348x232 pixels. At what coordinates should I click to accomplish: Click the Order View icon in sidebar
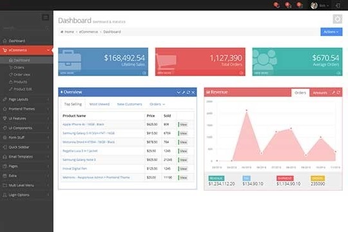coord(11,75)
